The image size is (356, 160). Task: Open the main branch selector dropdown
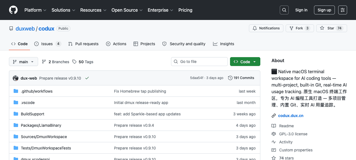tap(23, 62)
